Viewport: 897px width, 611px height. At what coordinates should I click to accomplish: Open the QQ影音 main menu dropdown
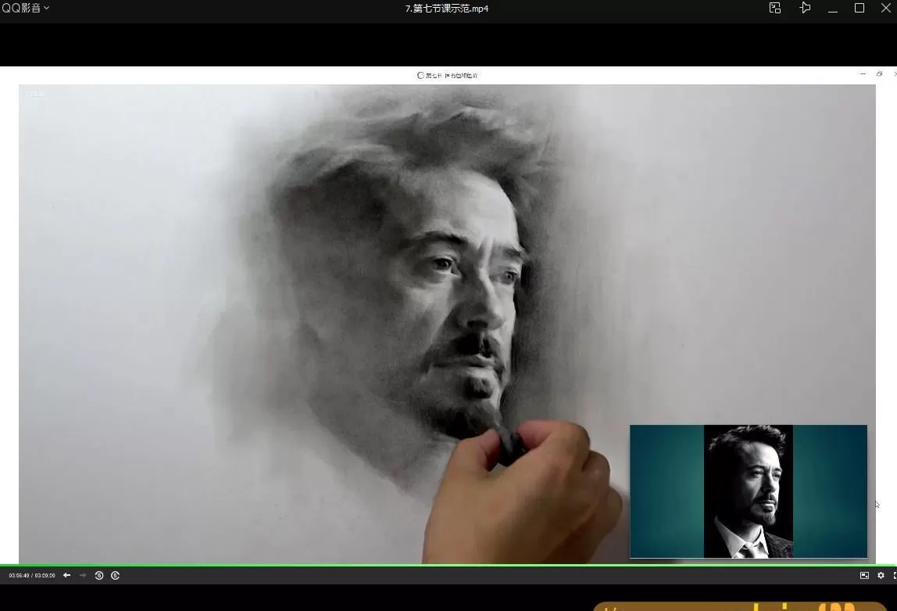(x=26, y=8)
